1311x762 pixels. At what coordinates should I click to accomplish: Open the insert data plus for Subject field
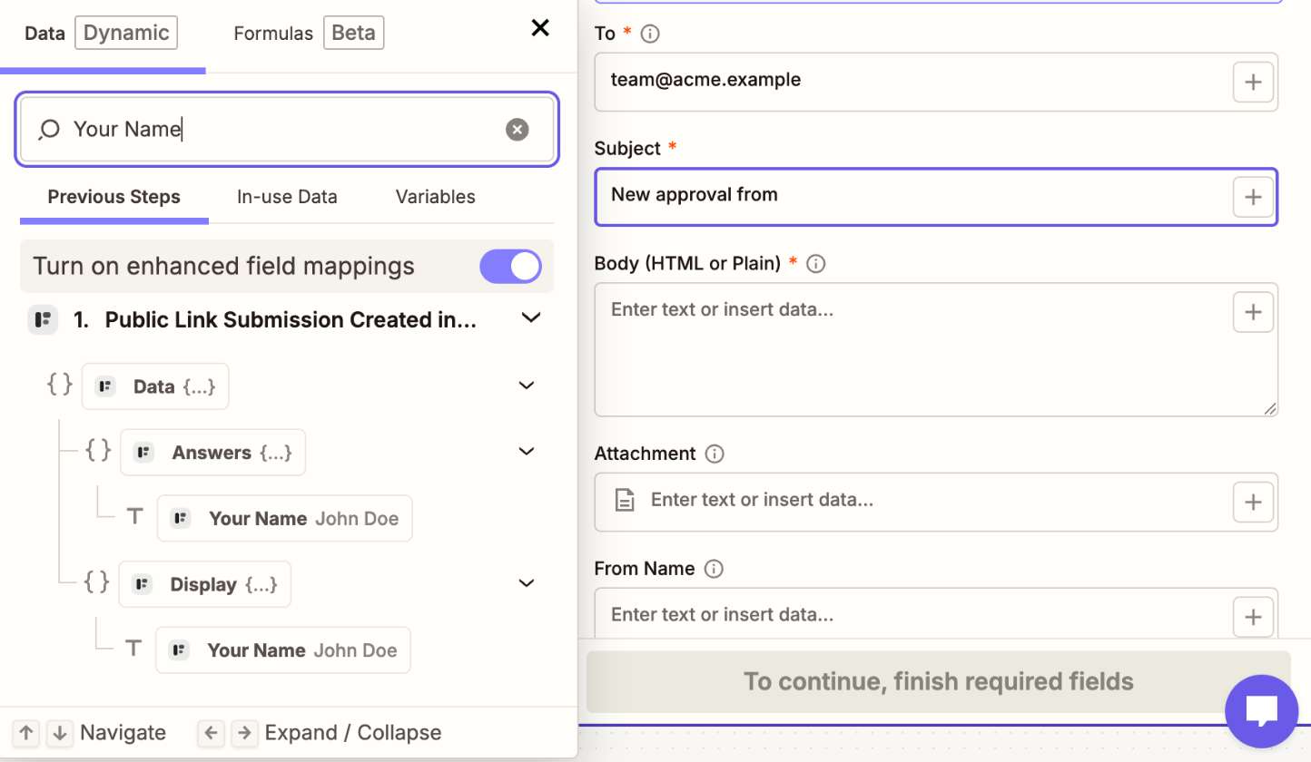click(x=1253, y=197)
